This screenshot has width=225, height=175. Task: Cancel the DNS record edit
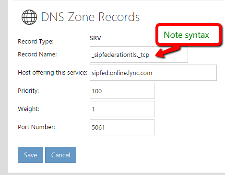[x=60, y=155]
